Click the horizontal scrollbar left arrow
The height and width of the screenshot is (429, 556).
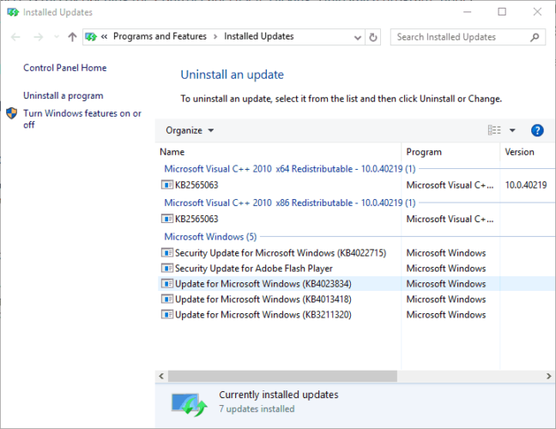coord(161,376)
